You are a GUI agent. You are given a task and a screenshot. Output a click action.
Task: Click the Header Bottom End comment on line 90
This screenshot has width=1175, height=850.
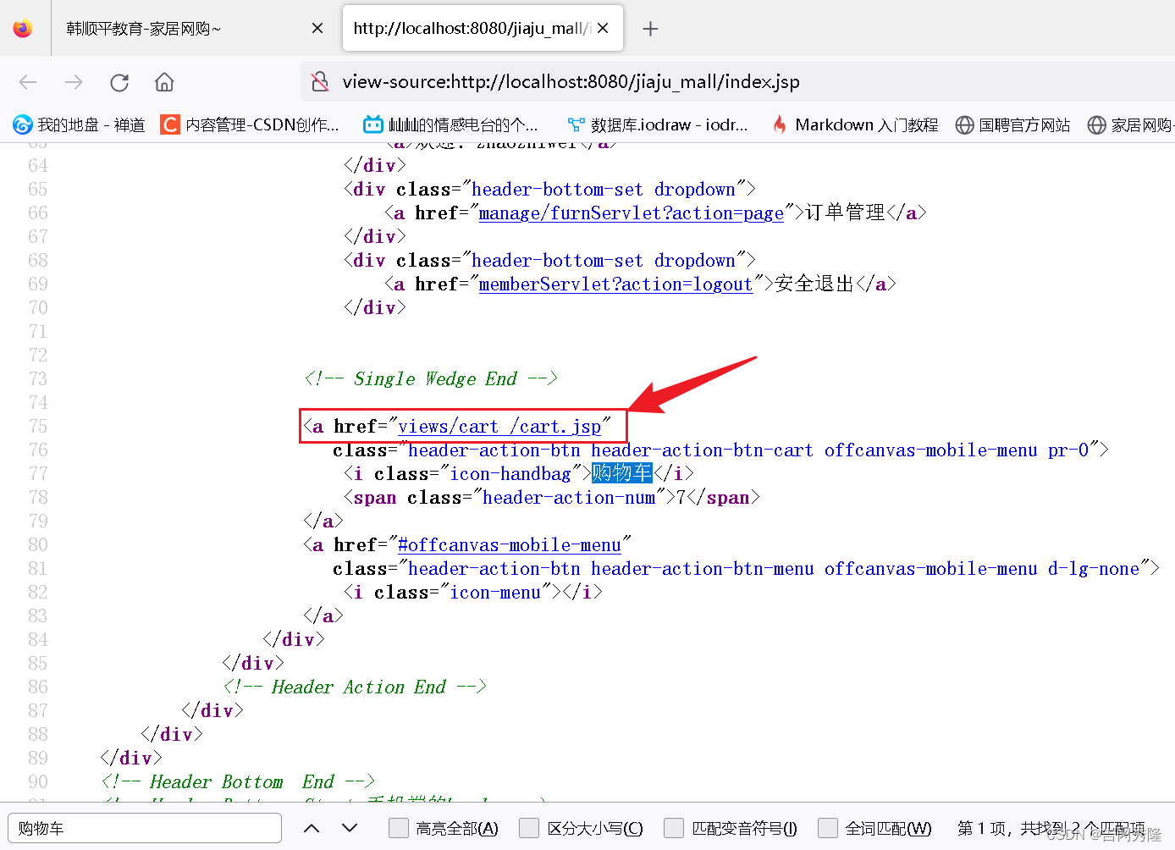click(x=237, y=782)
